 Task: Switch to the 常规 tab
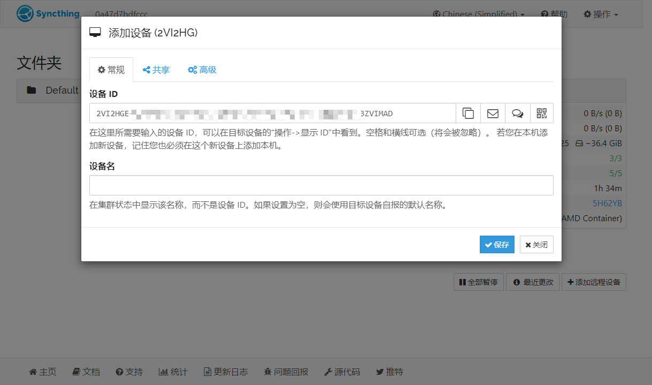pyautogui.click(x=111, y=70)
